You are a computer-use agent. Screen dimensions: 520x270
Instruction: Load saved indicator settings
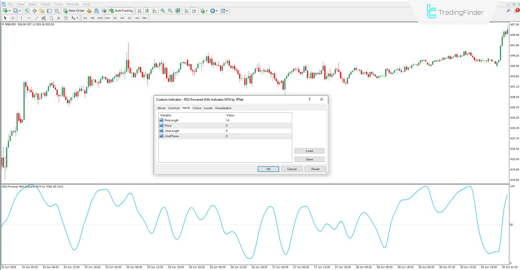pos(309,151)
